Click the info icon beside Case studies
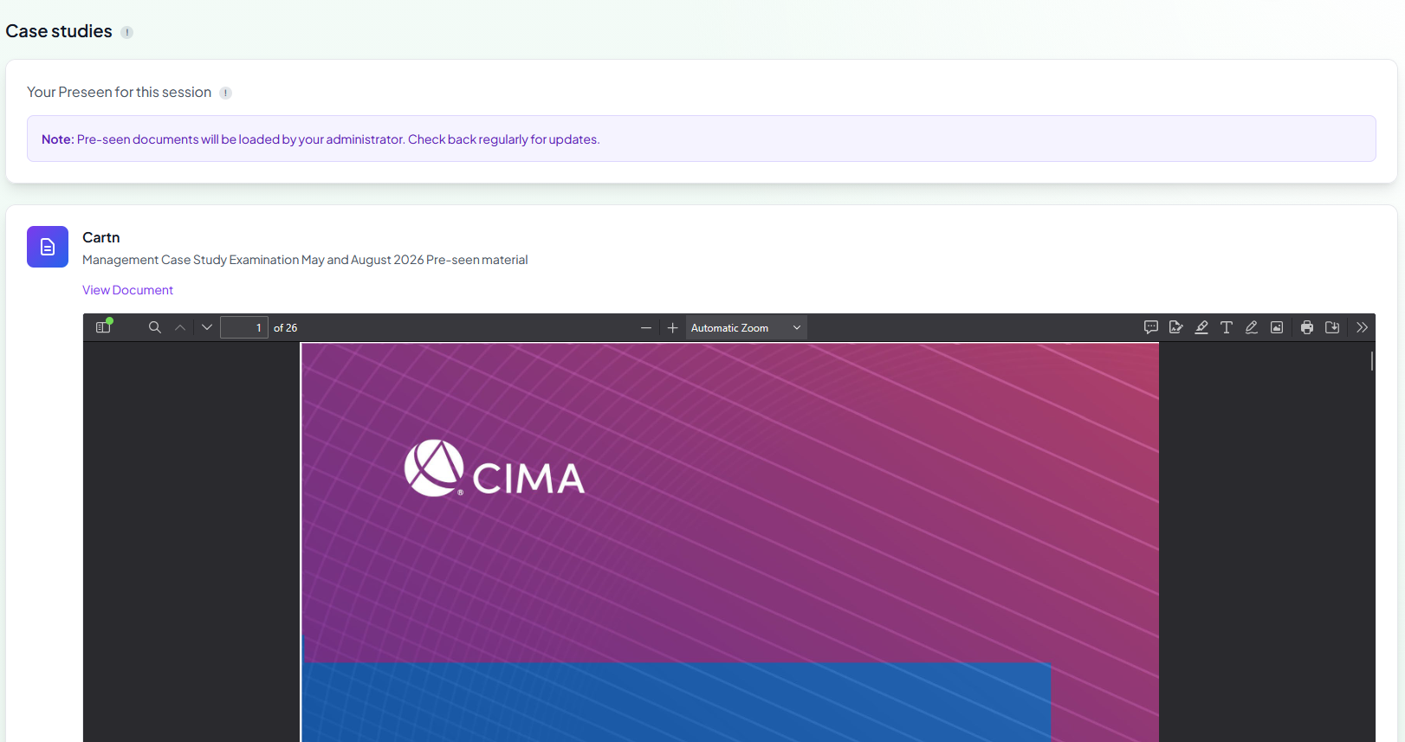 [126, 32]
